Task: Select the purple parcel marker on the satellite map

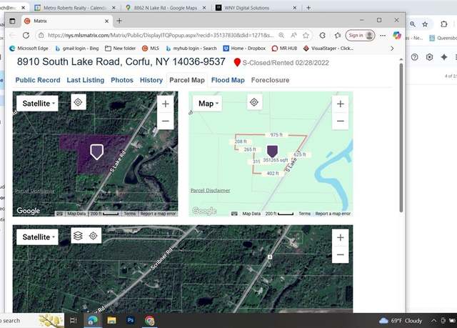Action: [x=97, y=151]
